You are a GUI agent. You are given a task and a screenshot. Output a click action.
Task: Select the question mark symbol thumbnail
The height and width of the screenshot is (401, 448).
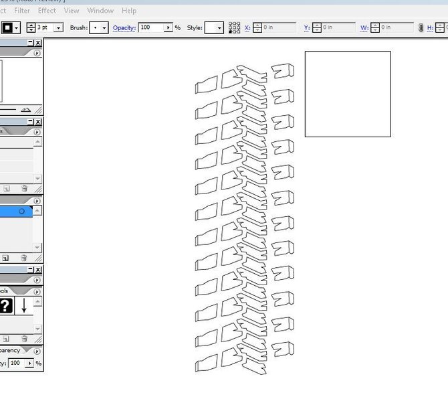pos(6,305)
